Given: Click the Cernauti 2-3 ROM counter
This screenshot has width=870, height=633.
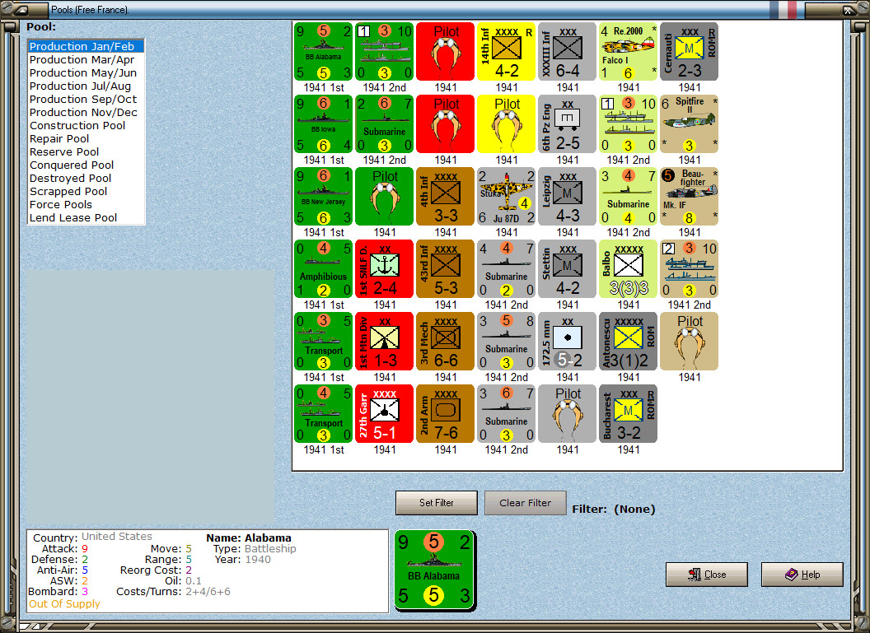Looking at the screenshot, I should (690, 52).
